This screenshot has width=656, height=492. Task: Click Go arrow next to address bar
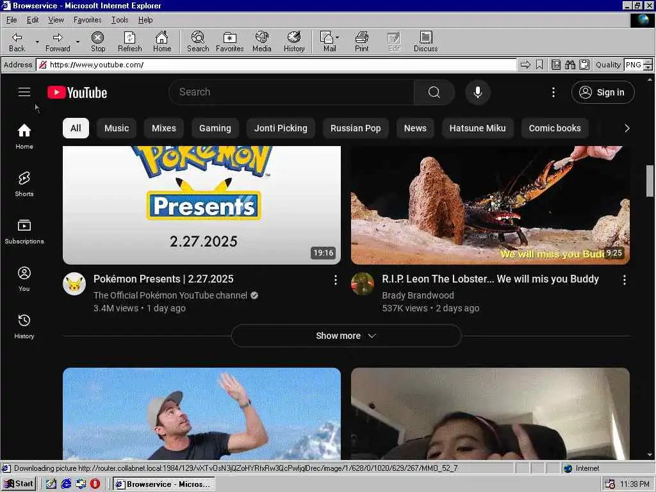tap(525, 65)
